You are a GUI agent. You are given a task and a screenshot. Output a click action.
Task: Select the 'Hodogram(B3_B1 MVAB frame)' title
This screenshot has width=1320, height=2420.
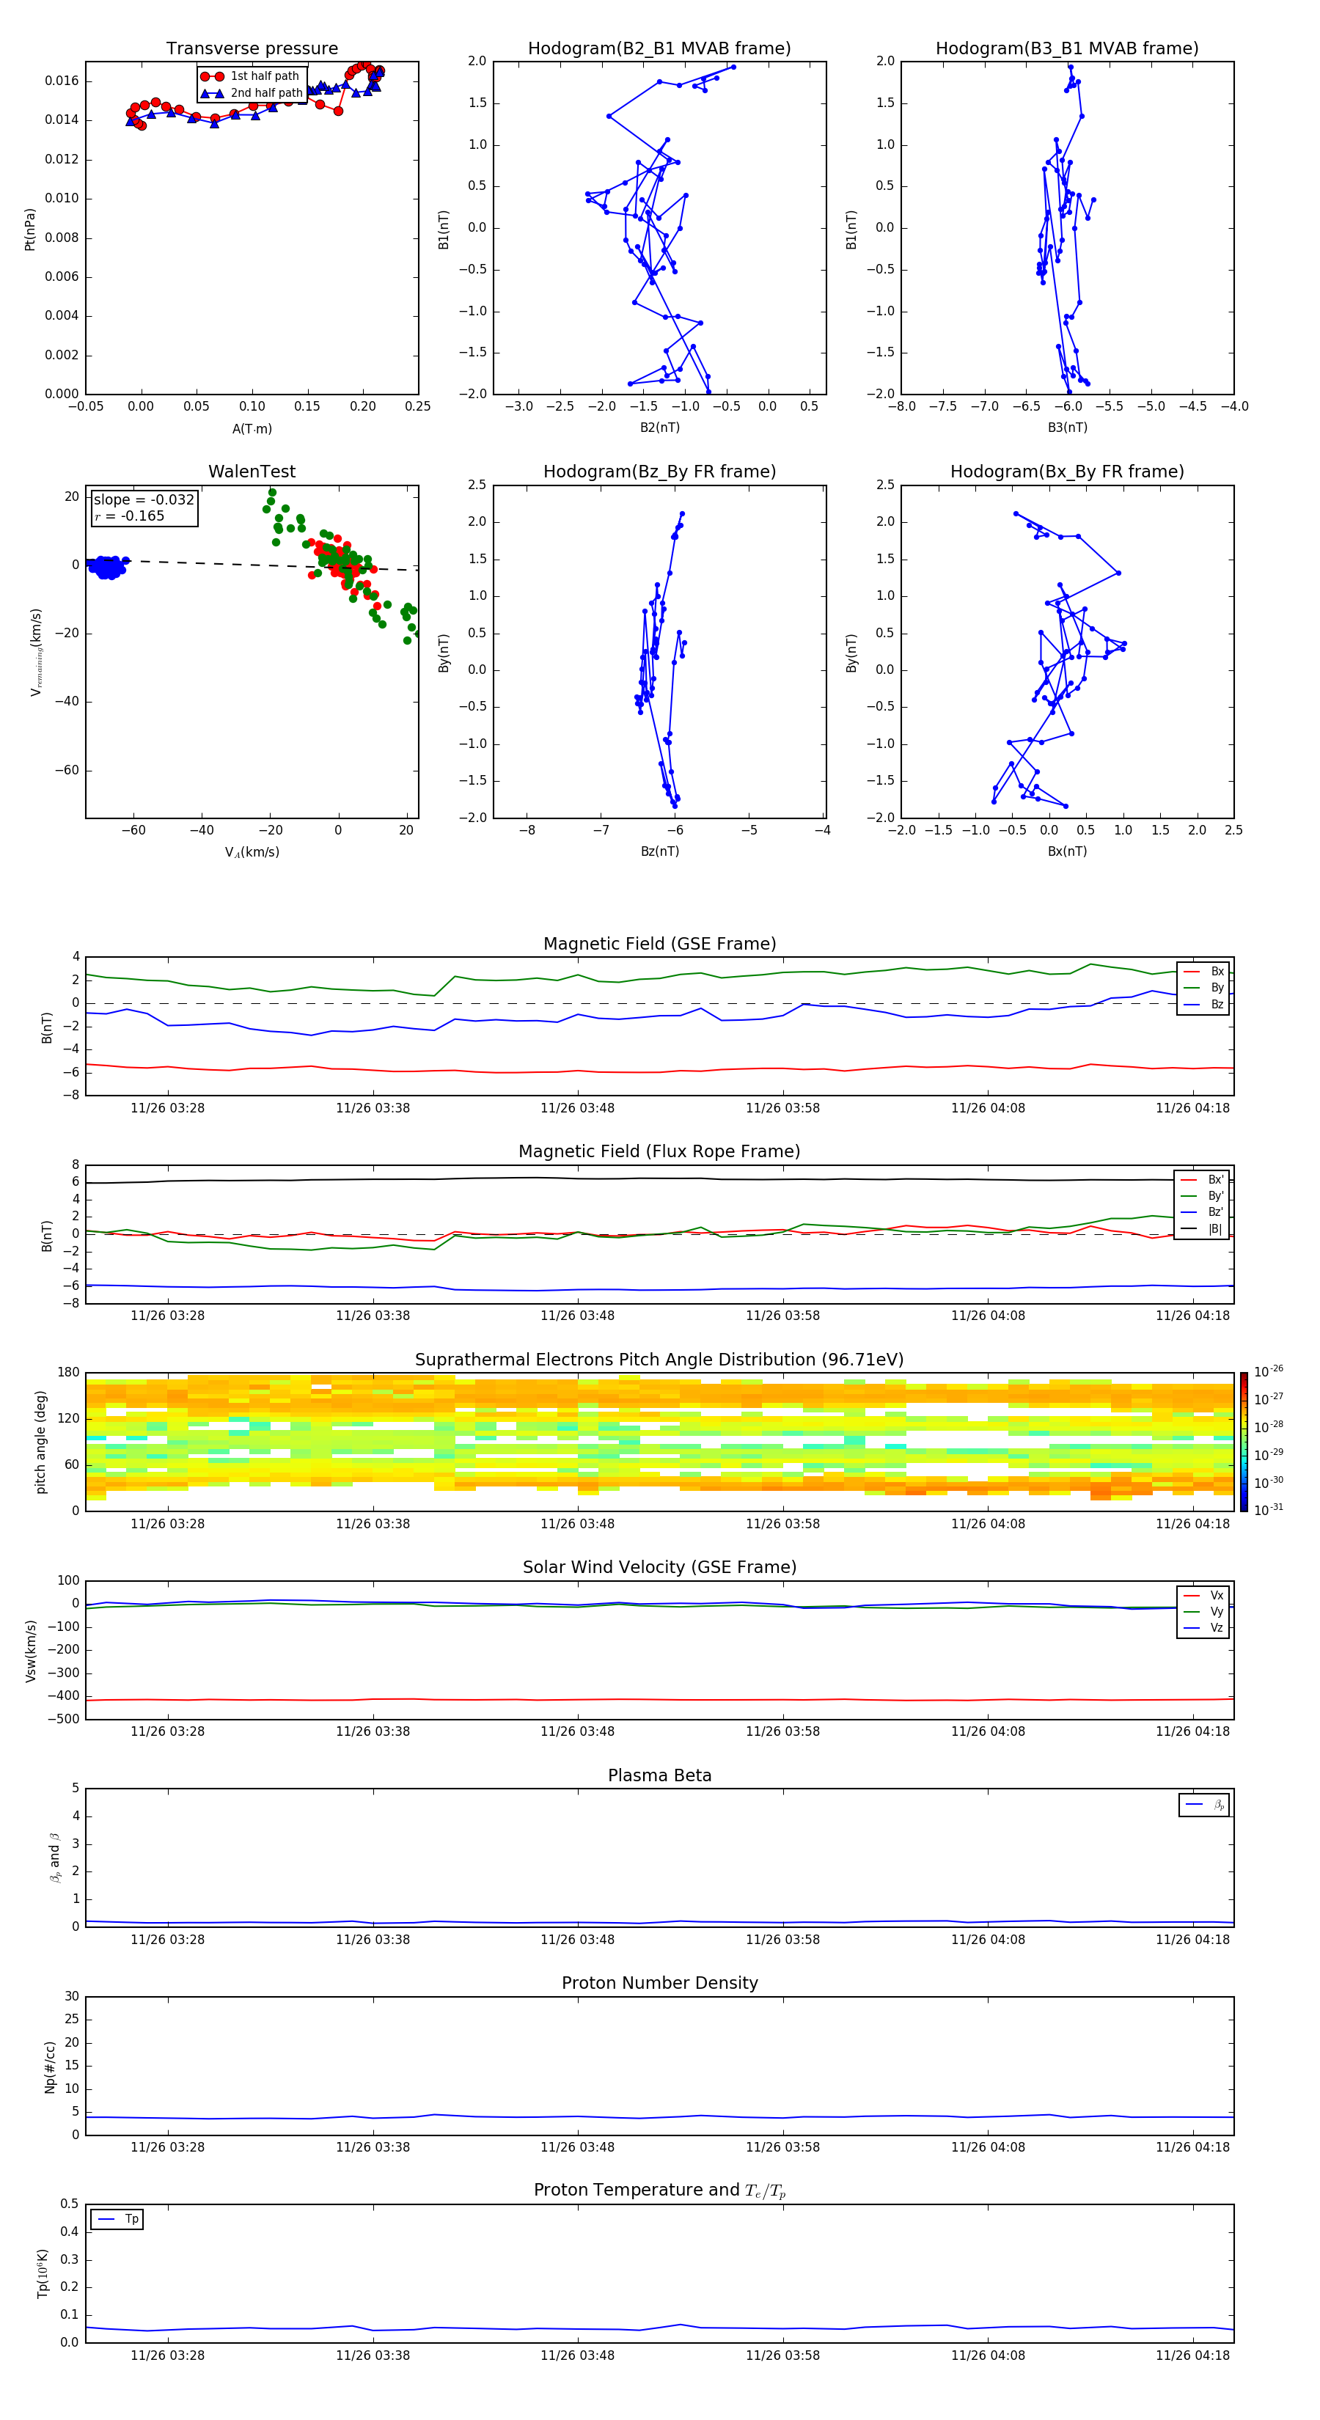[1067, 49]
